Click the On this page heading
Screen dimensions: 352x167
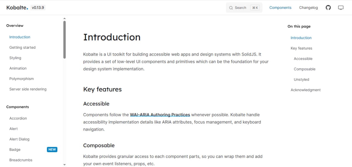tap(299, 26)
